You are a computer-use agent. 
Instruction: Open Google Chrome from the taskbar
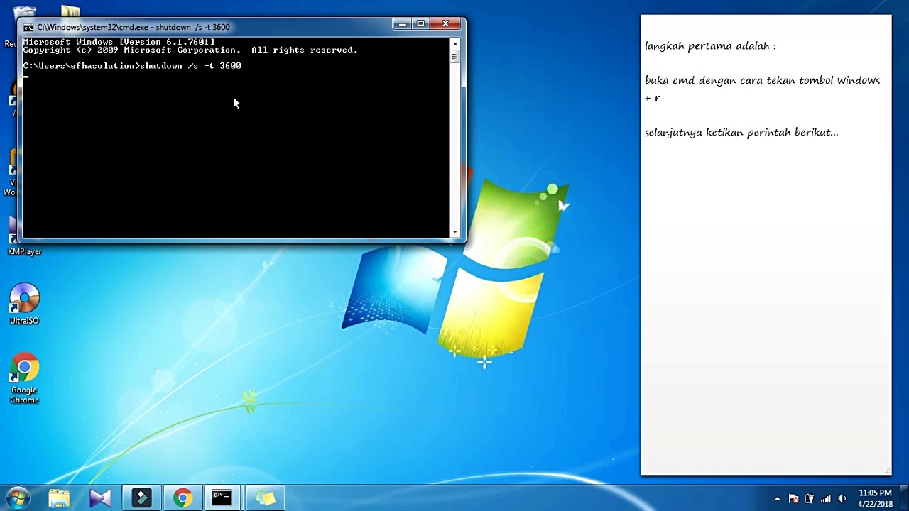183,498
